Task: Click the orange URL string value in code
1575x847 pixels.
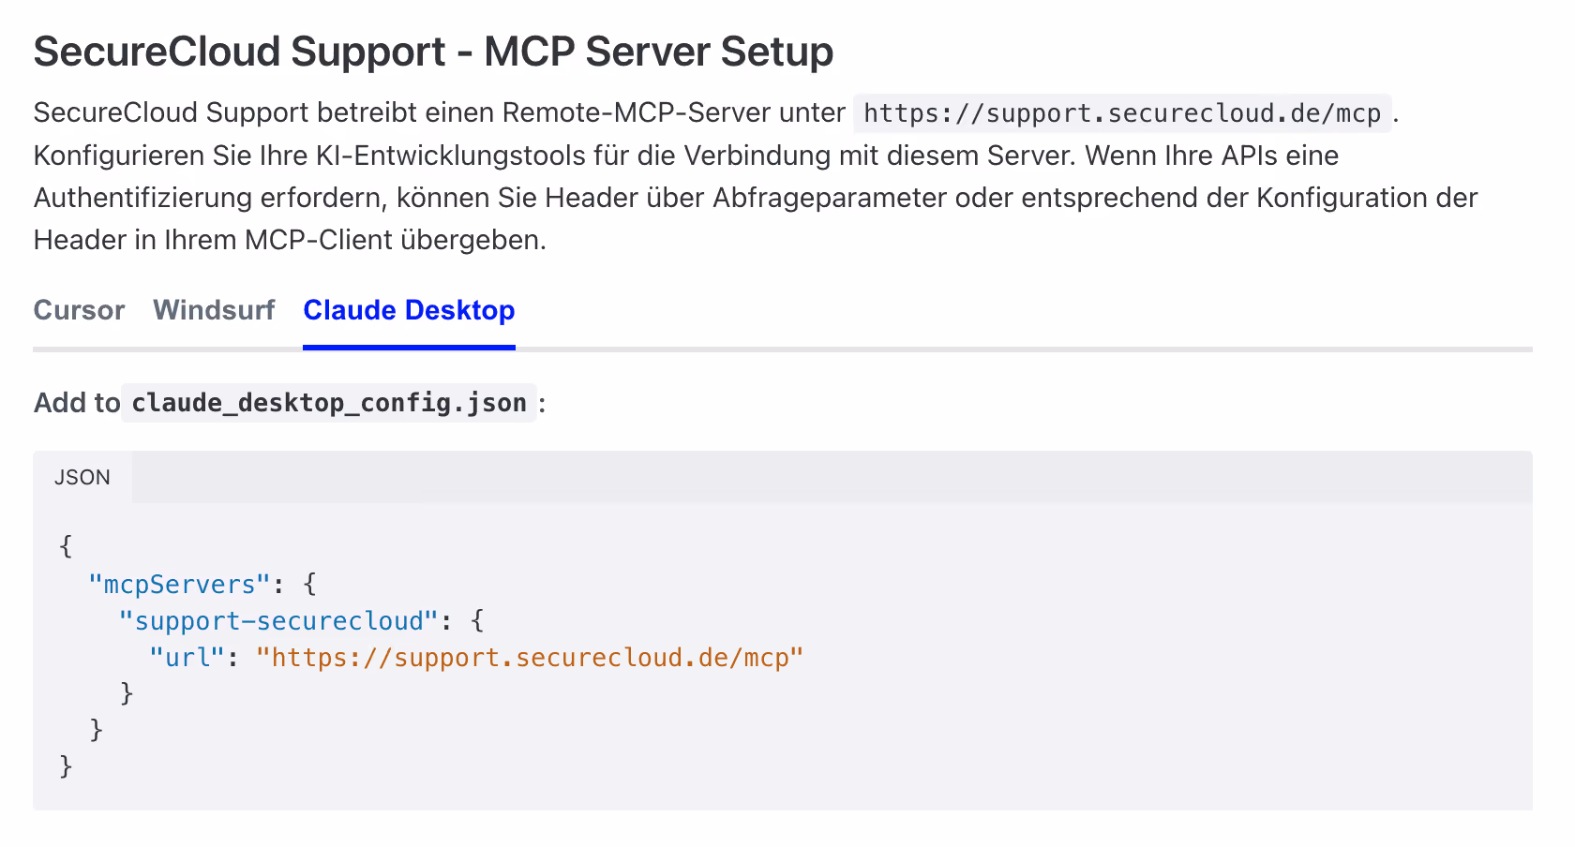Action: click(530, 658)
